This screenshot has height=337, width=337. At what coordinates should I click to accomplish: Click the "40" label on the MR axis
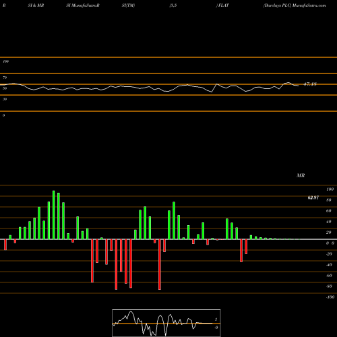click(329, 222)
